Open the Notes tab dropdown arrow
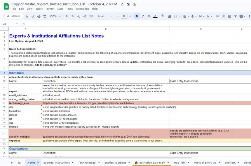 pyautogui.click(x=38, y=163)
